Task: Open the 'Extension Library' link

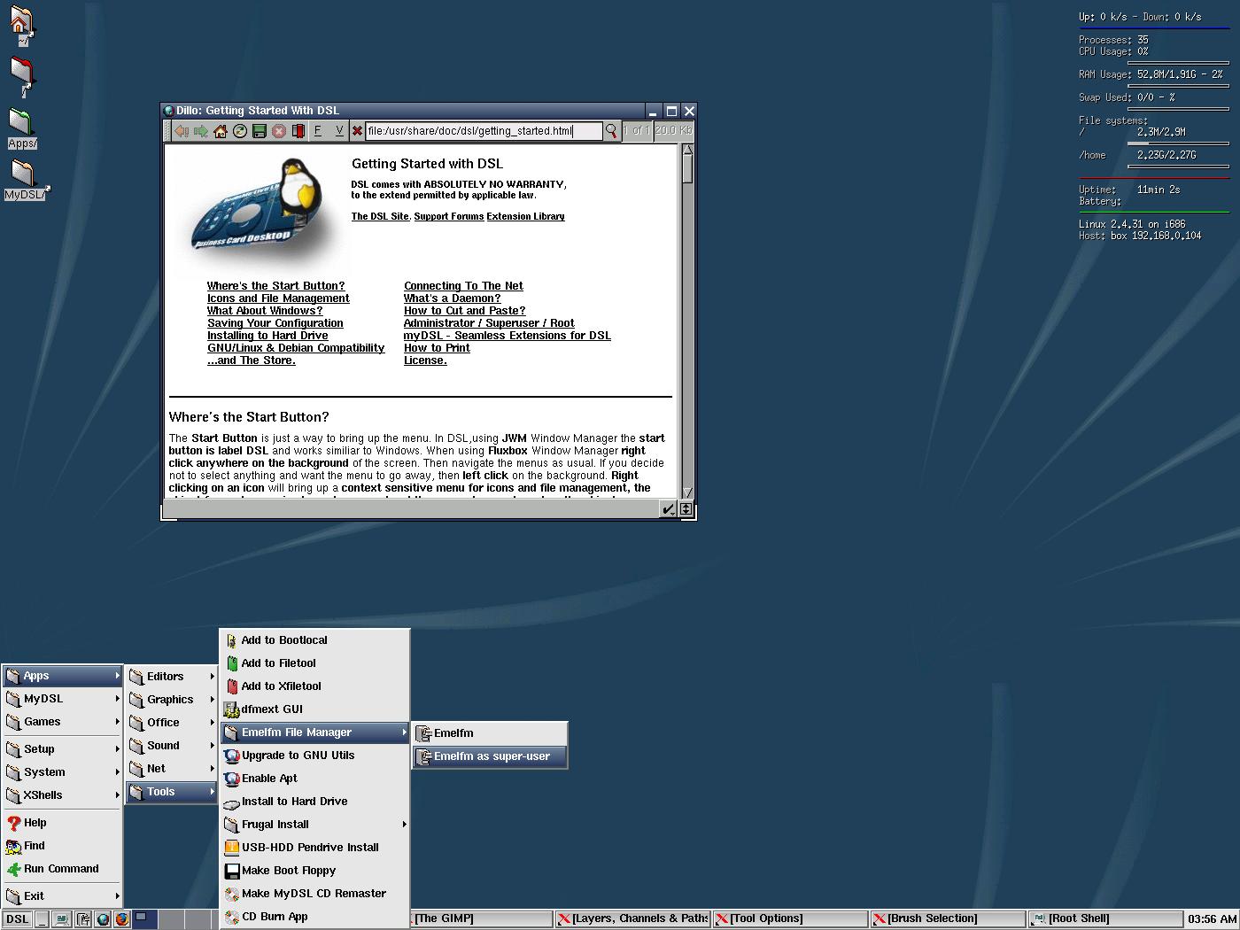Action: point(525,216)
